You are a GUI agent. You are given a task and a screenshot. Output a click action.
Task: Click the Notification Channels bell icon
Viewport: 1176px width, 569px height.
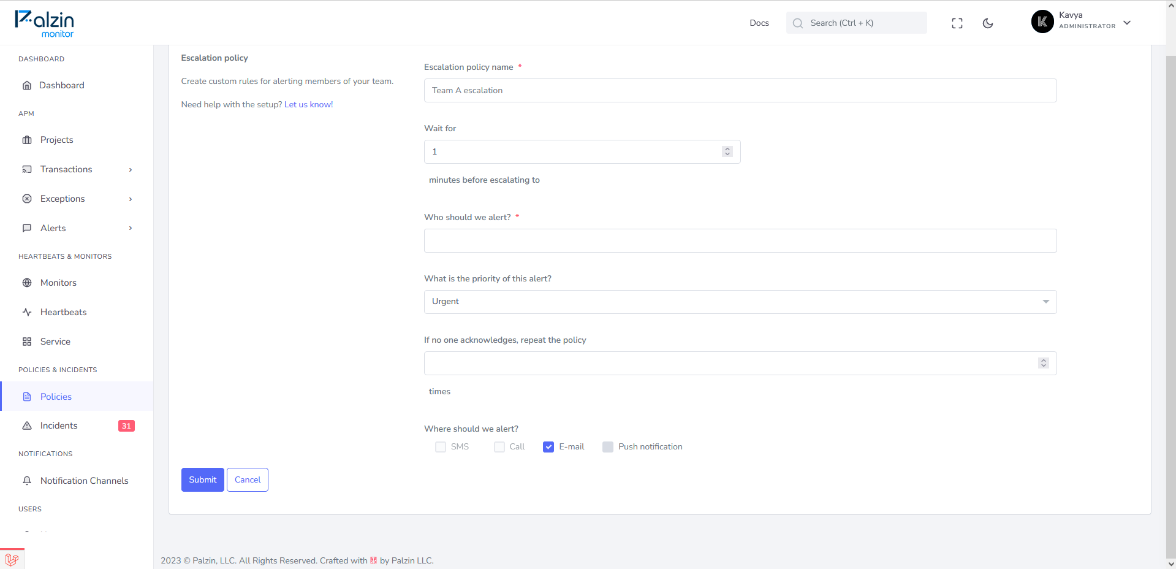click(x=27, y=481)
